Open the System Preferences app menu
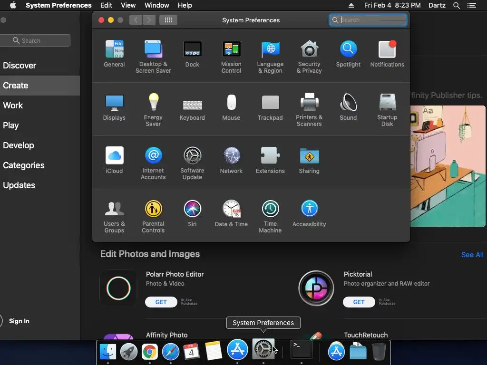This screenshot has height=365, width=487. (x=58, y=5)
